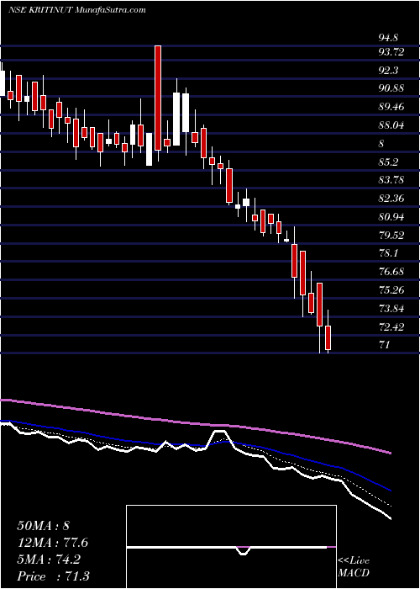Screen dimensions: 420x589
Task: Select the 90.88 price axis label
Action: (x=391, y=88)
